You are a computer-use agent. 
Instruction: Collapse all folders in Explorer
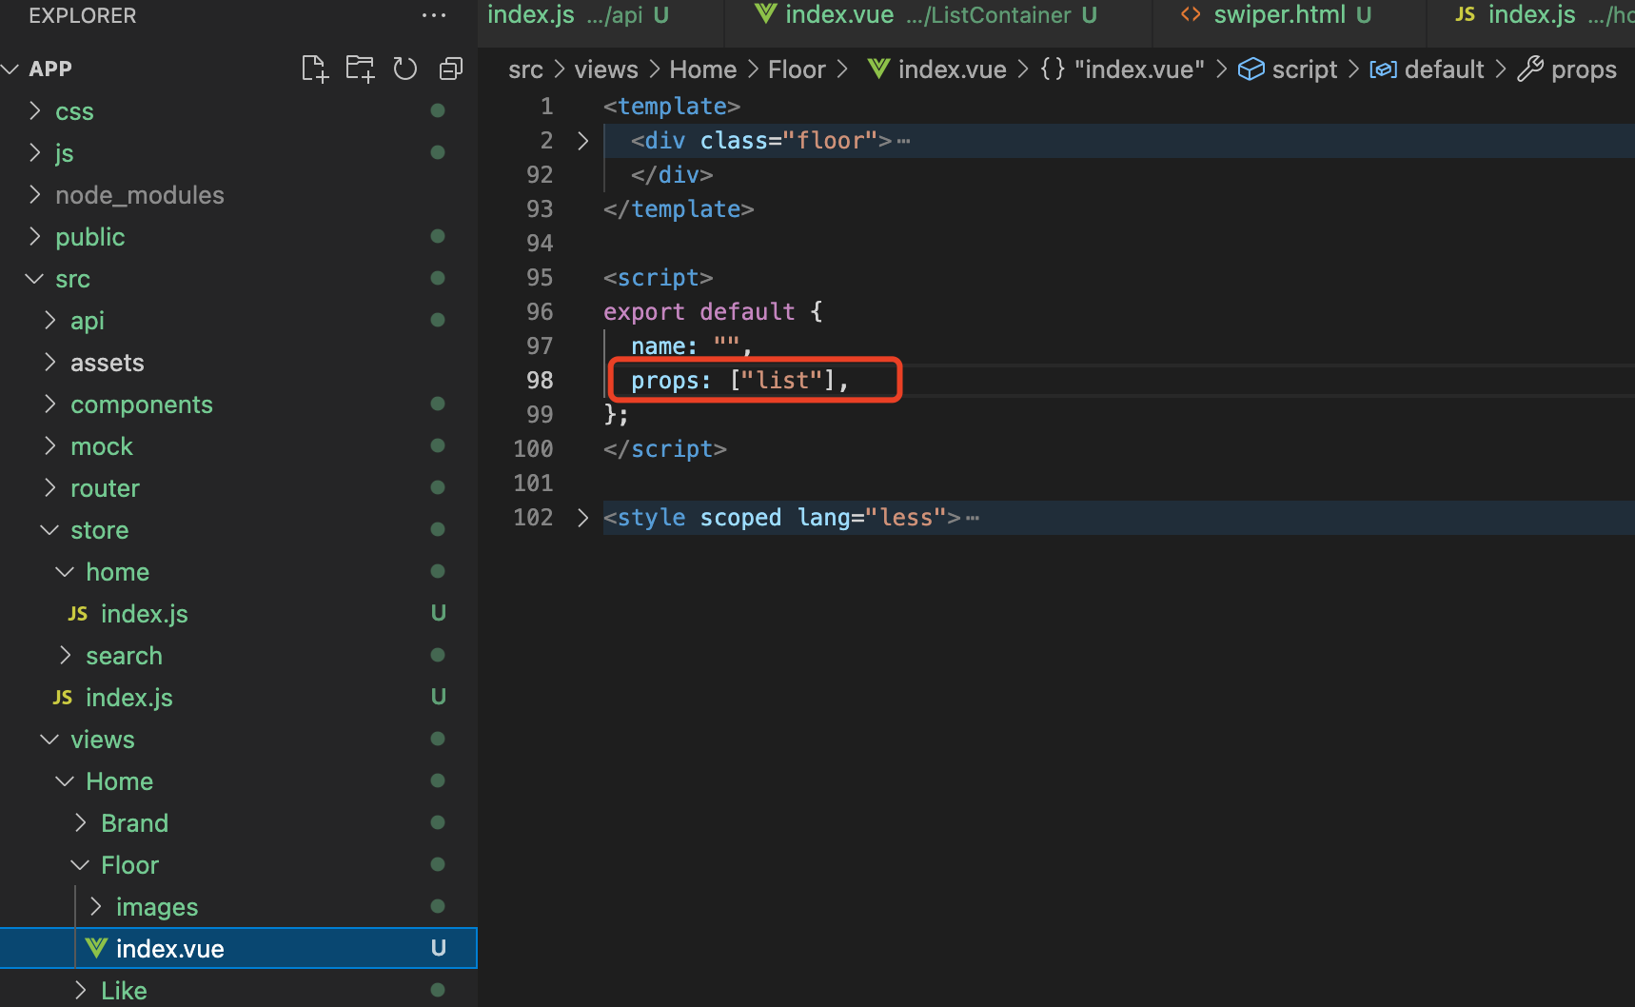[x=451, y=69]
